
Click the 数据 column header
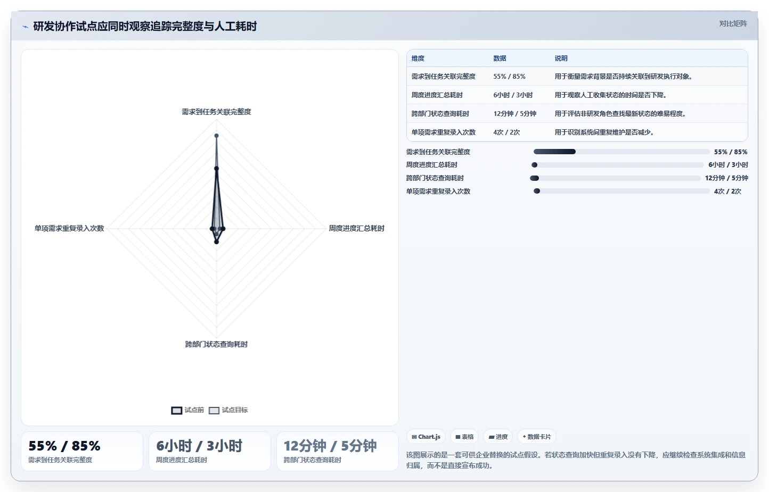coord(500,59)
